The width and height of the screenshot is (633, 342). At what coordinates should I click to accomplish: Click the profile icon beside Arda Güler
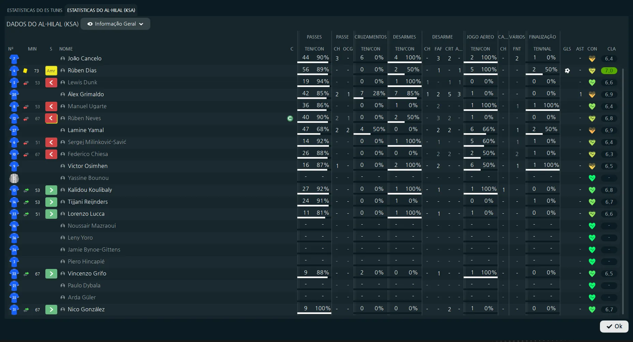point(63,297)
